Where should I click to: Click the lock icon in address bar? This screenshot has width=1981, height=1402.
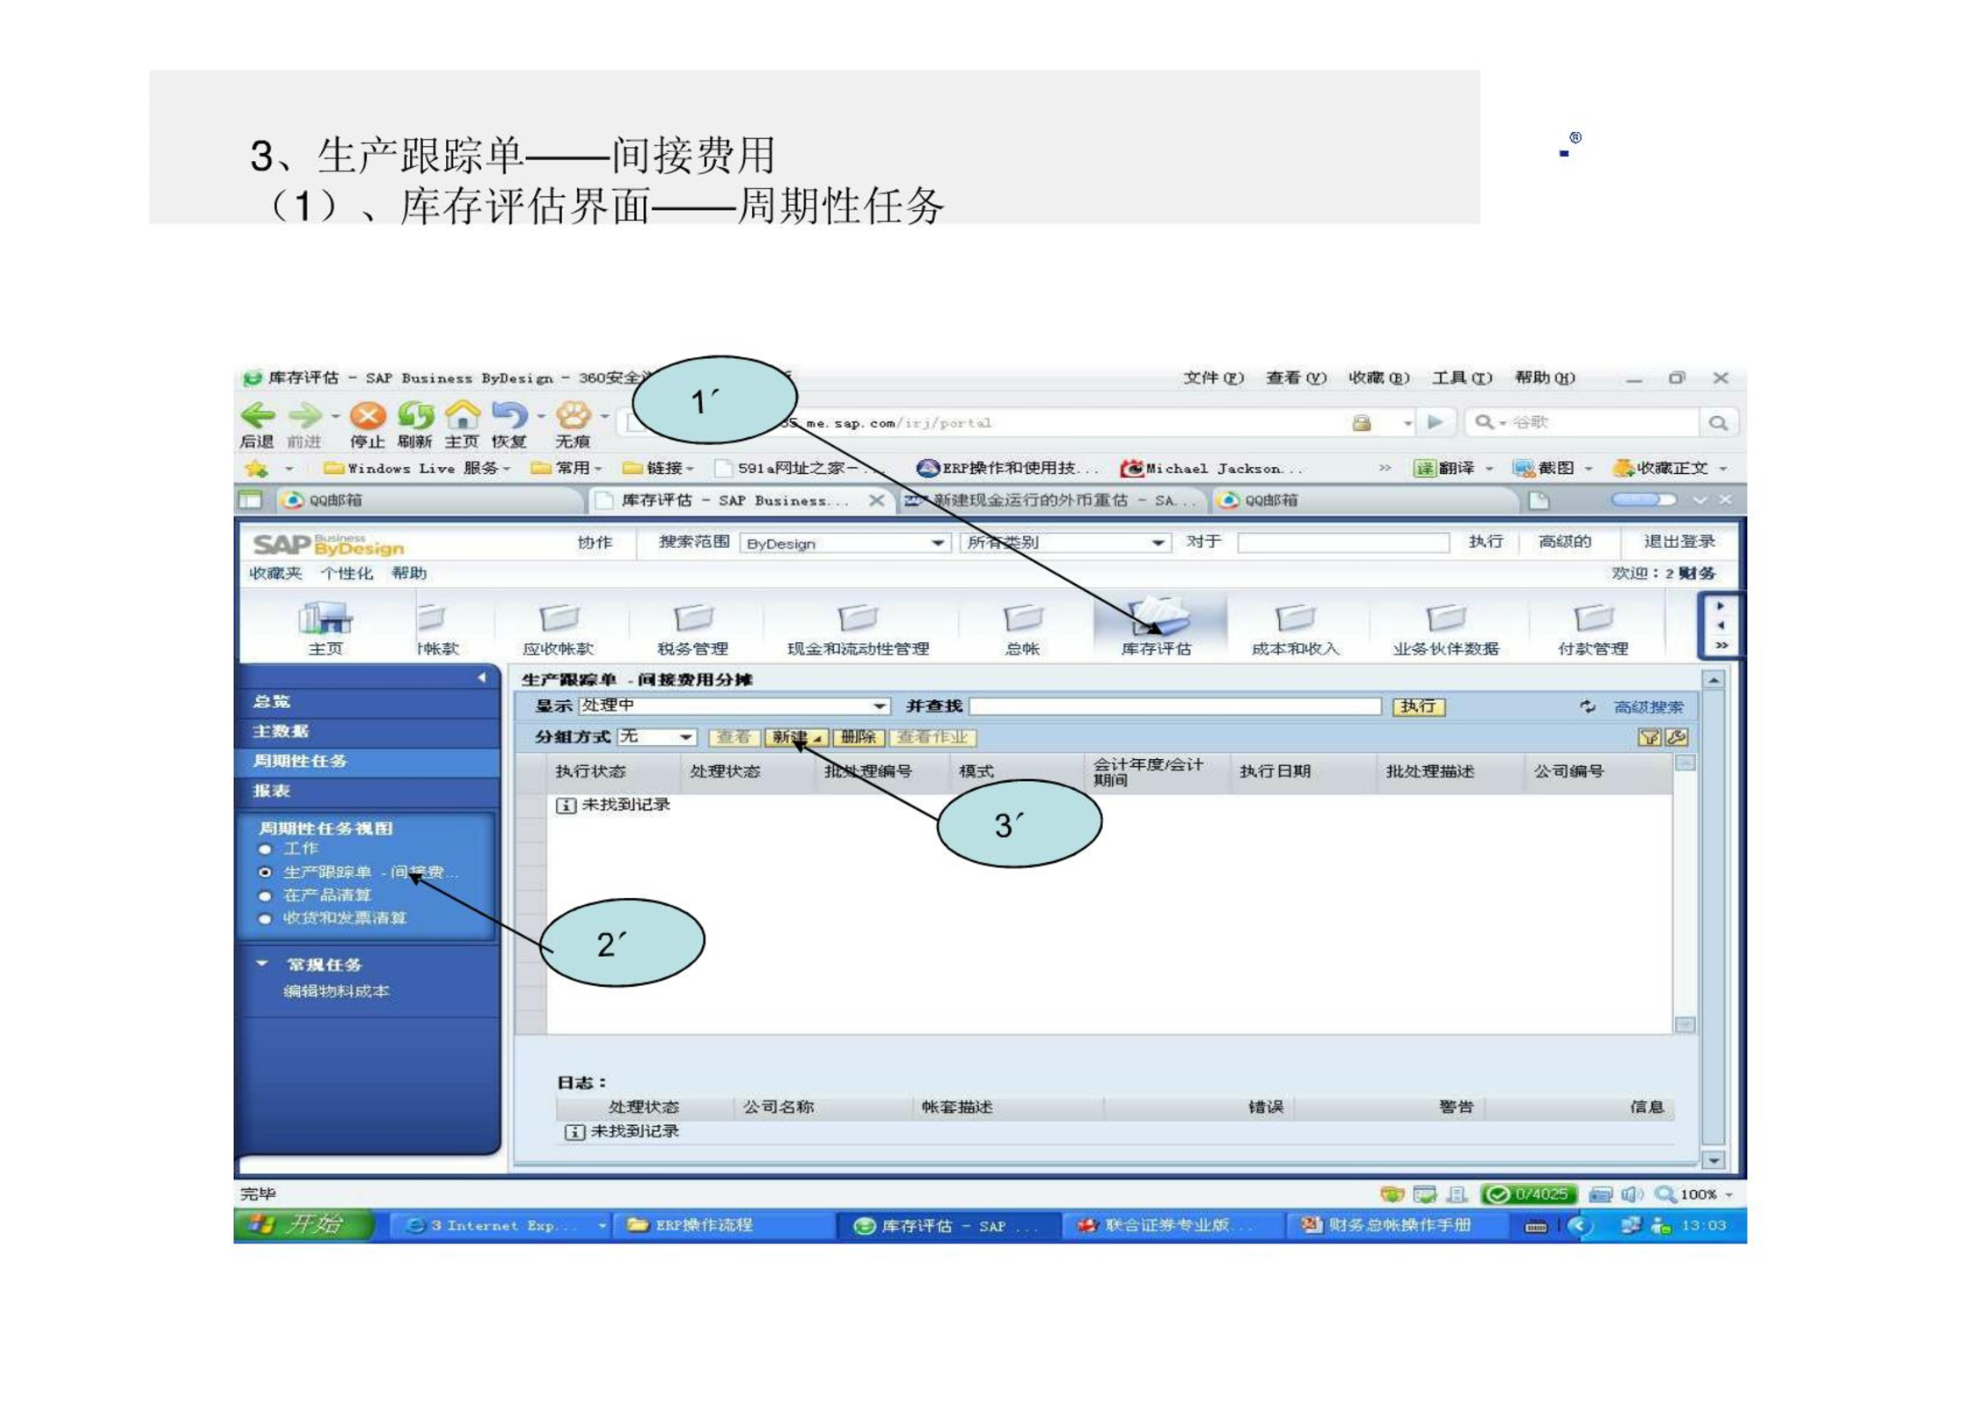point(1362,423)
